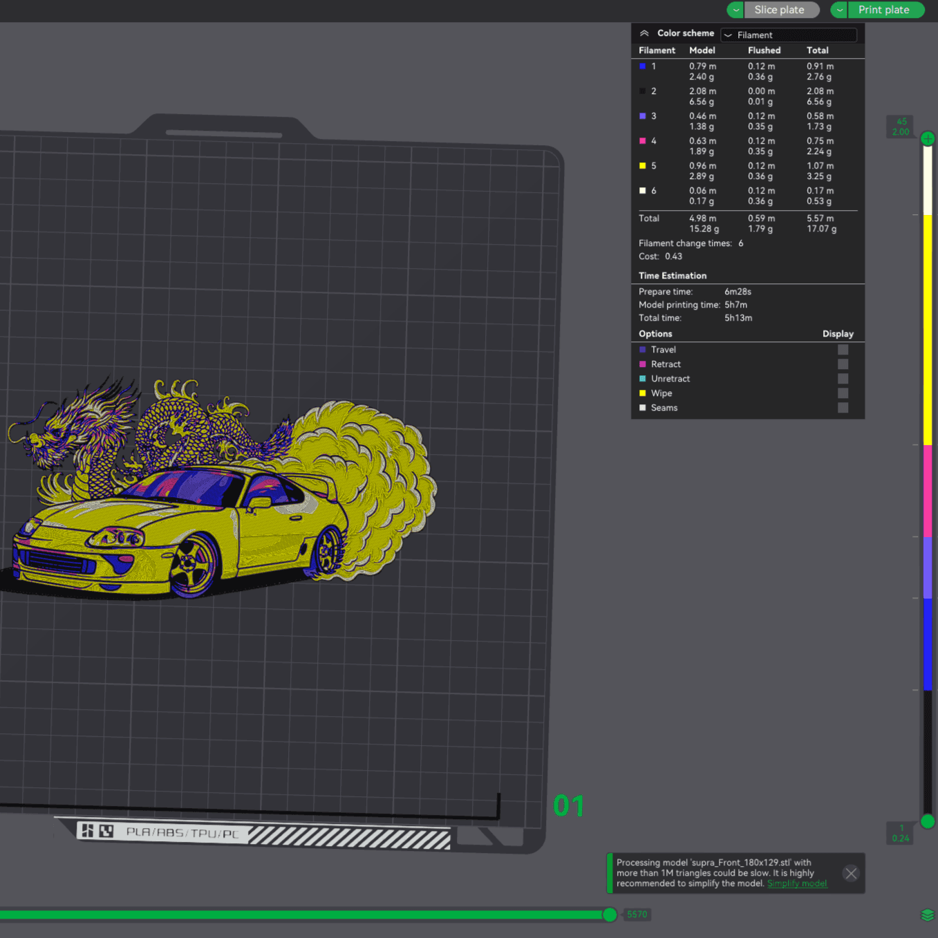Screen dimensions: 938x938
Task: Click the move count value 5570
Action: pyautogui.click(x=637, y=914)
